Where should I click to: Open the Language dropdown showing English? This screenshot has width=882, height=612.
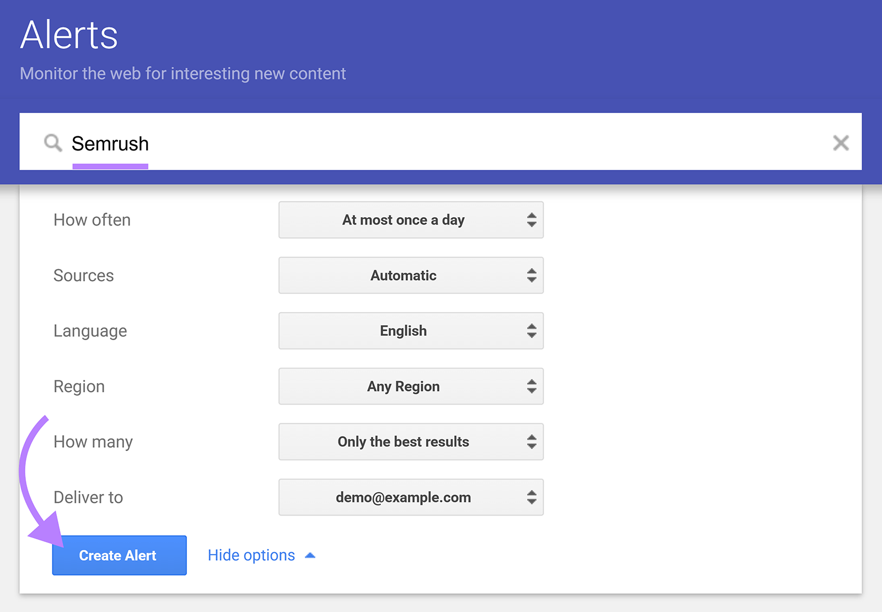tap(411, 331)
